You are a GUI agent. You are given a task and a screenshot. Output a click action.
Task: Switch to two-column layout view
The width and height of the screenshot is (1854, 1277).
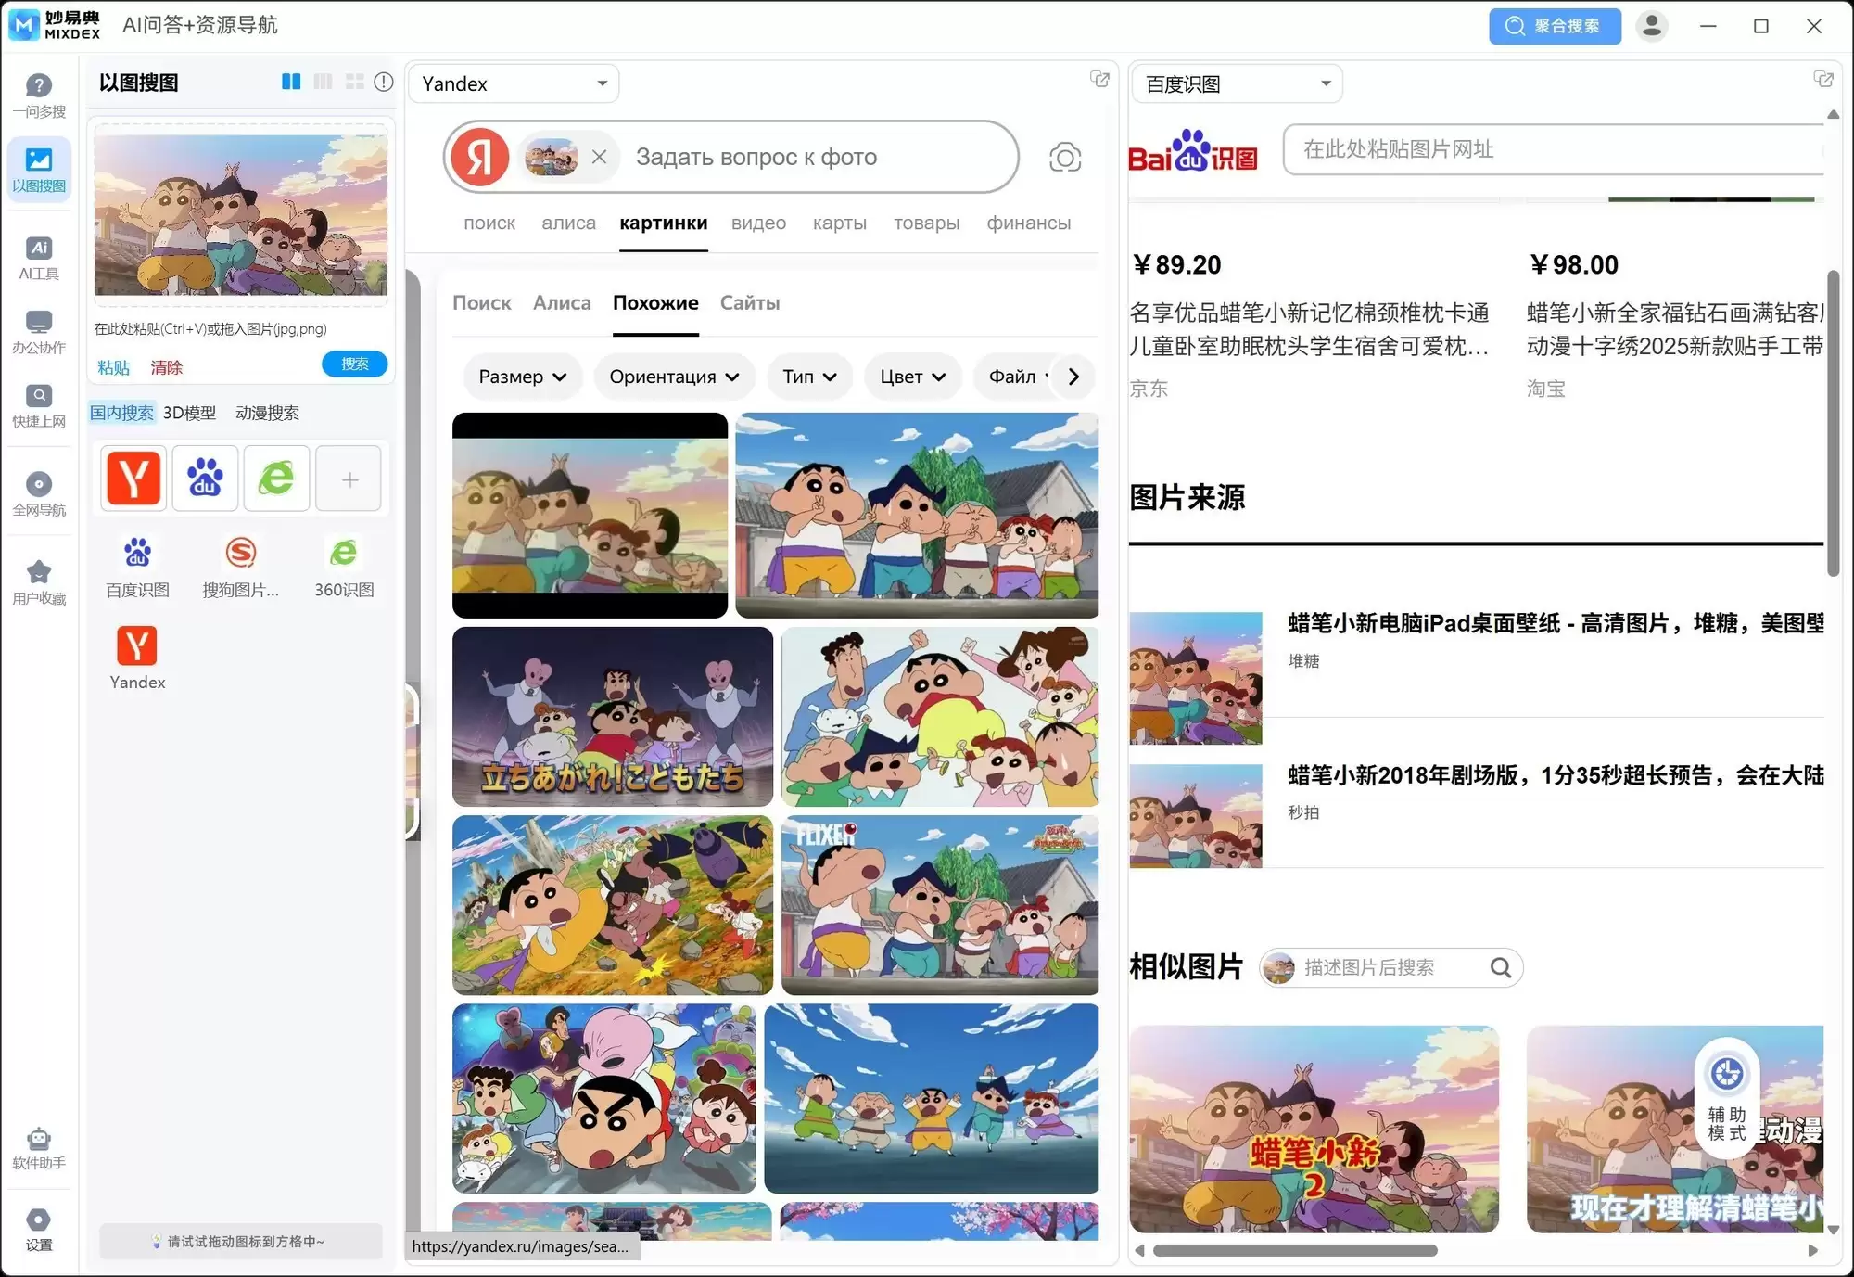pos(291,82)
